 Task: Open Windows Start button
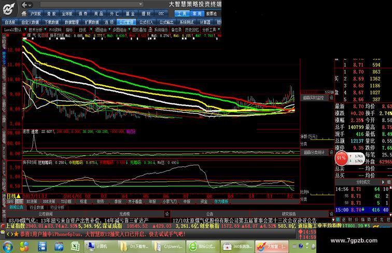(7, 246)
